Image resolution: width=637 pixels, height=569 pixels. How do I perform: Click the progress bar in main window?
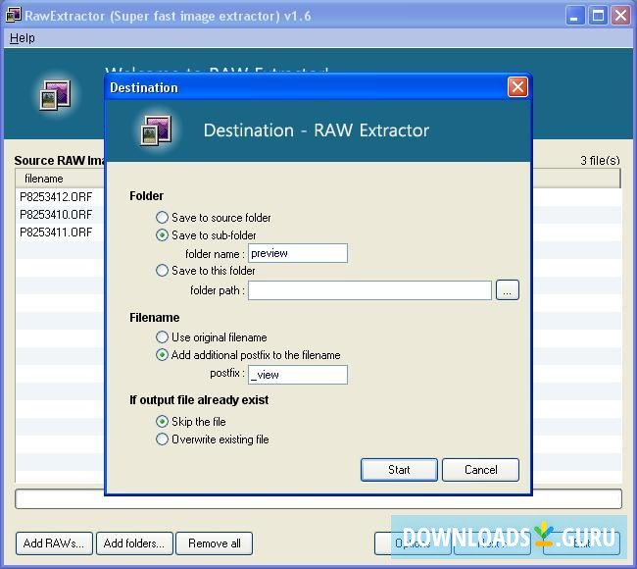[x=318, y=499]
